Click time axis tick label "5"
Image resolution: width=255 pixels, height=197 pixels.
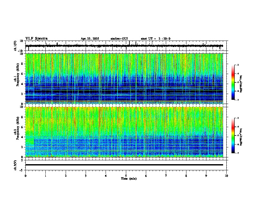[x=126, y=176]
